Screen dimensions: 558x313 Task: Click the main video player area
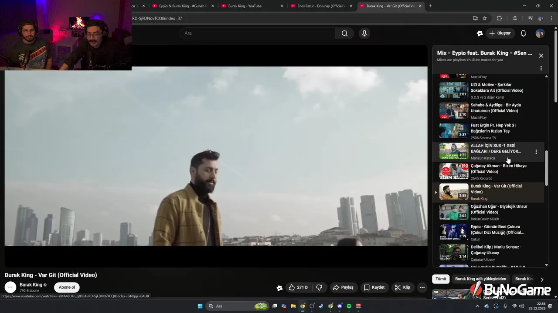point(216,156)
